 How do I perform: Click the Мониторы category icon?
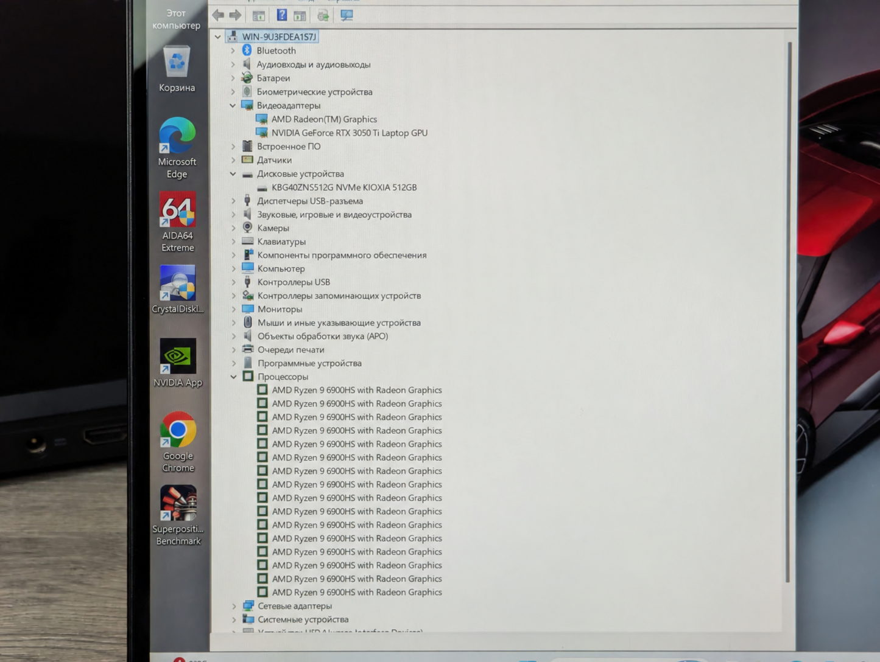click(248, 309)
